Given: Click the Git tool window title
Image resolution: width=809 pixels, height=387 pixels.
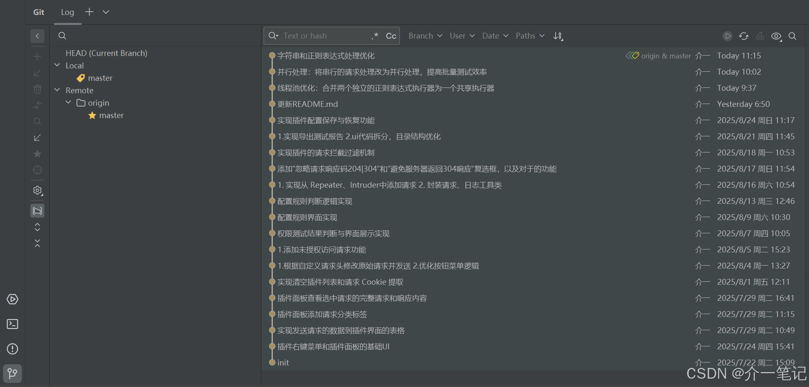Looking at the screenshot, I should [x=39, y=12].
